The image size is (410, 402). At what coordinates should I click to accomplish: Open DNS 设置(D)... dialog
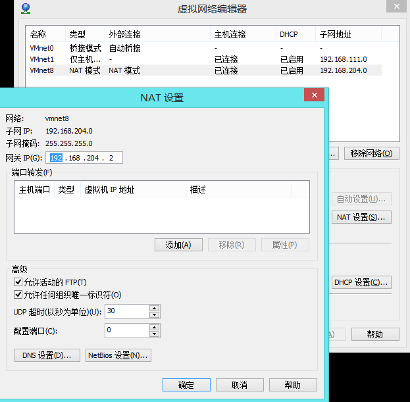47,355
